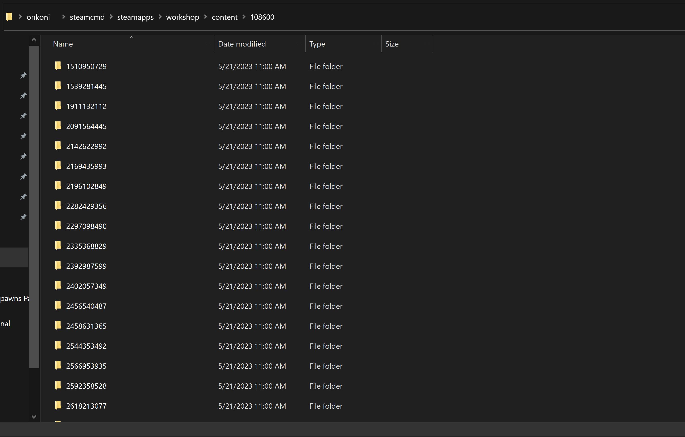
Task: Select the 2282429356 folder entry
Action: click(x=86, y=206)
